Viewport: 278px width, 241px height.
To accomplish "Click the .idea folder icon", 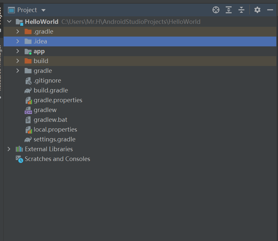I will [28, 41].
